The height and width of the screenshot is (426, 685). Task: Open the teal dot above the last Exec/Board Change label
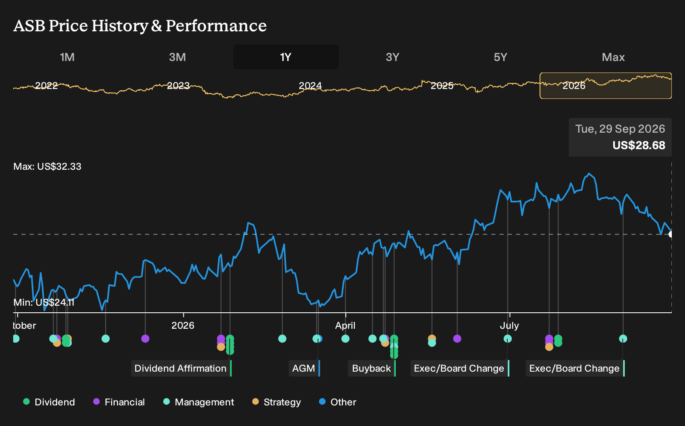(623, 339)
